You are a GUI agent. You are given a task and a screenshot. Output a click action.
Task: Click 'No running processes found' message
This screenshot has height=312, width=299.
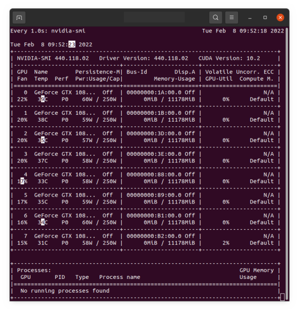65,291
